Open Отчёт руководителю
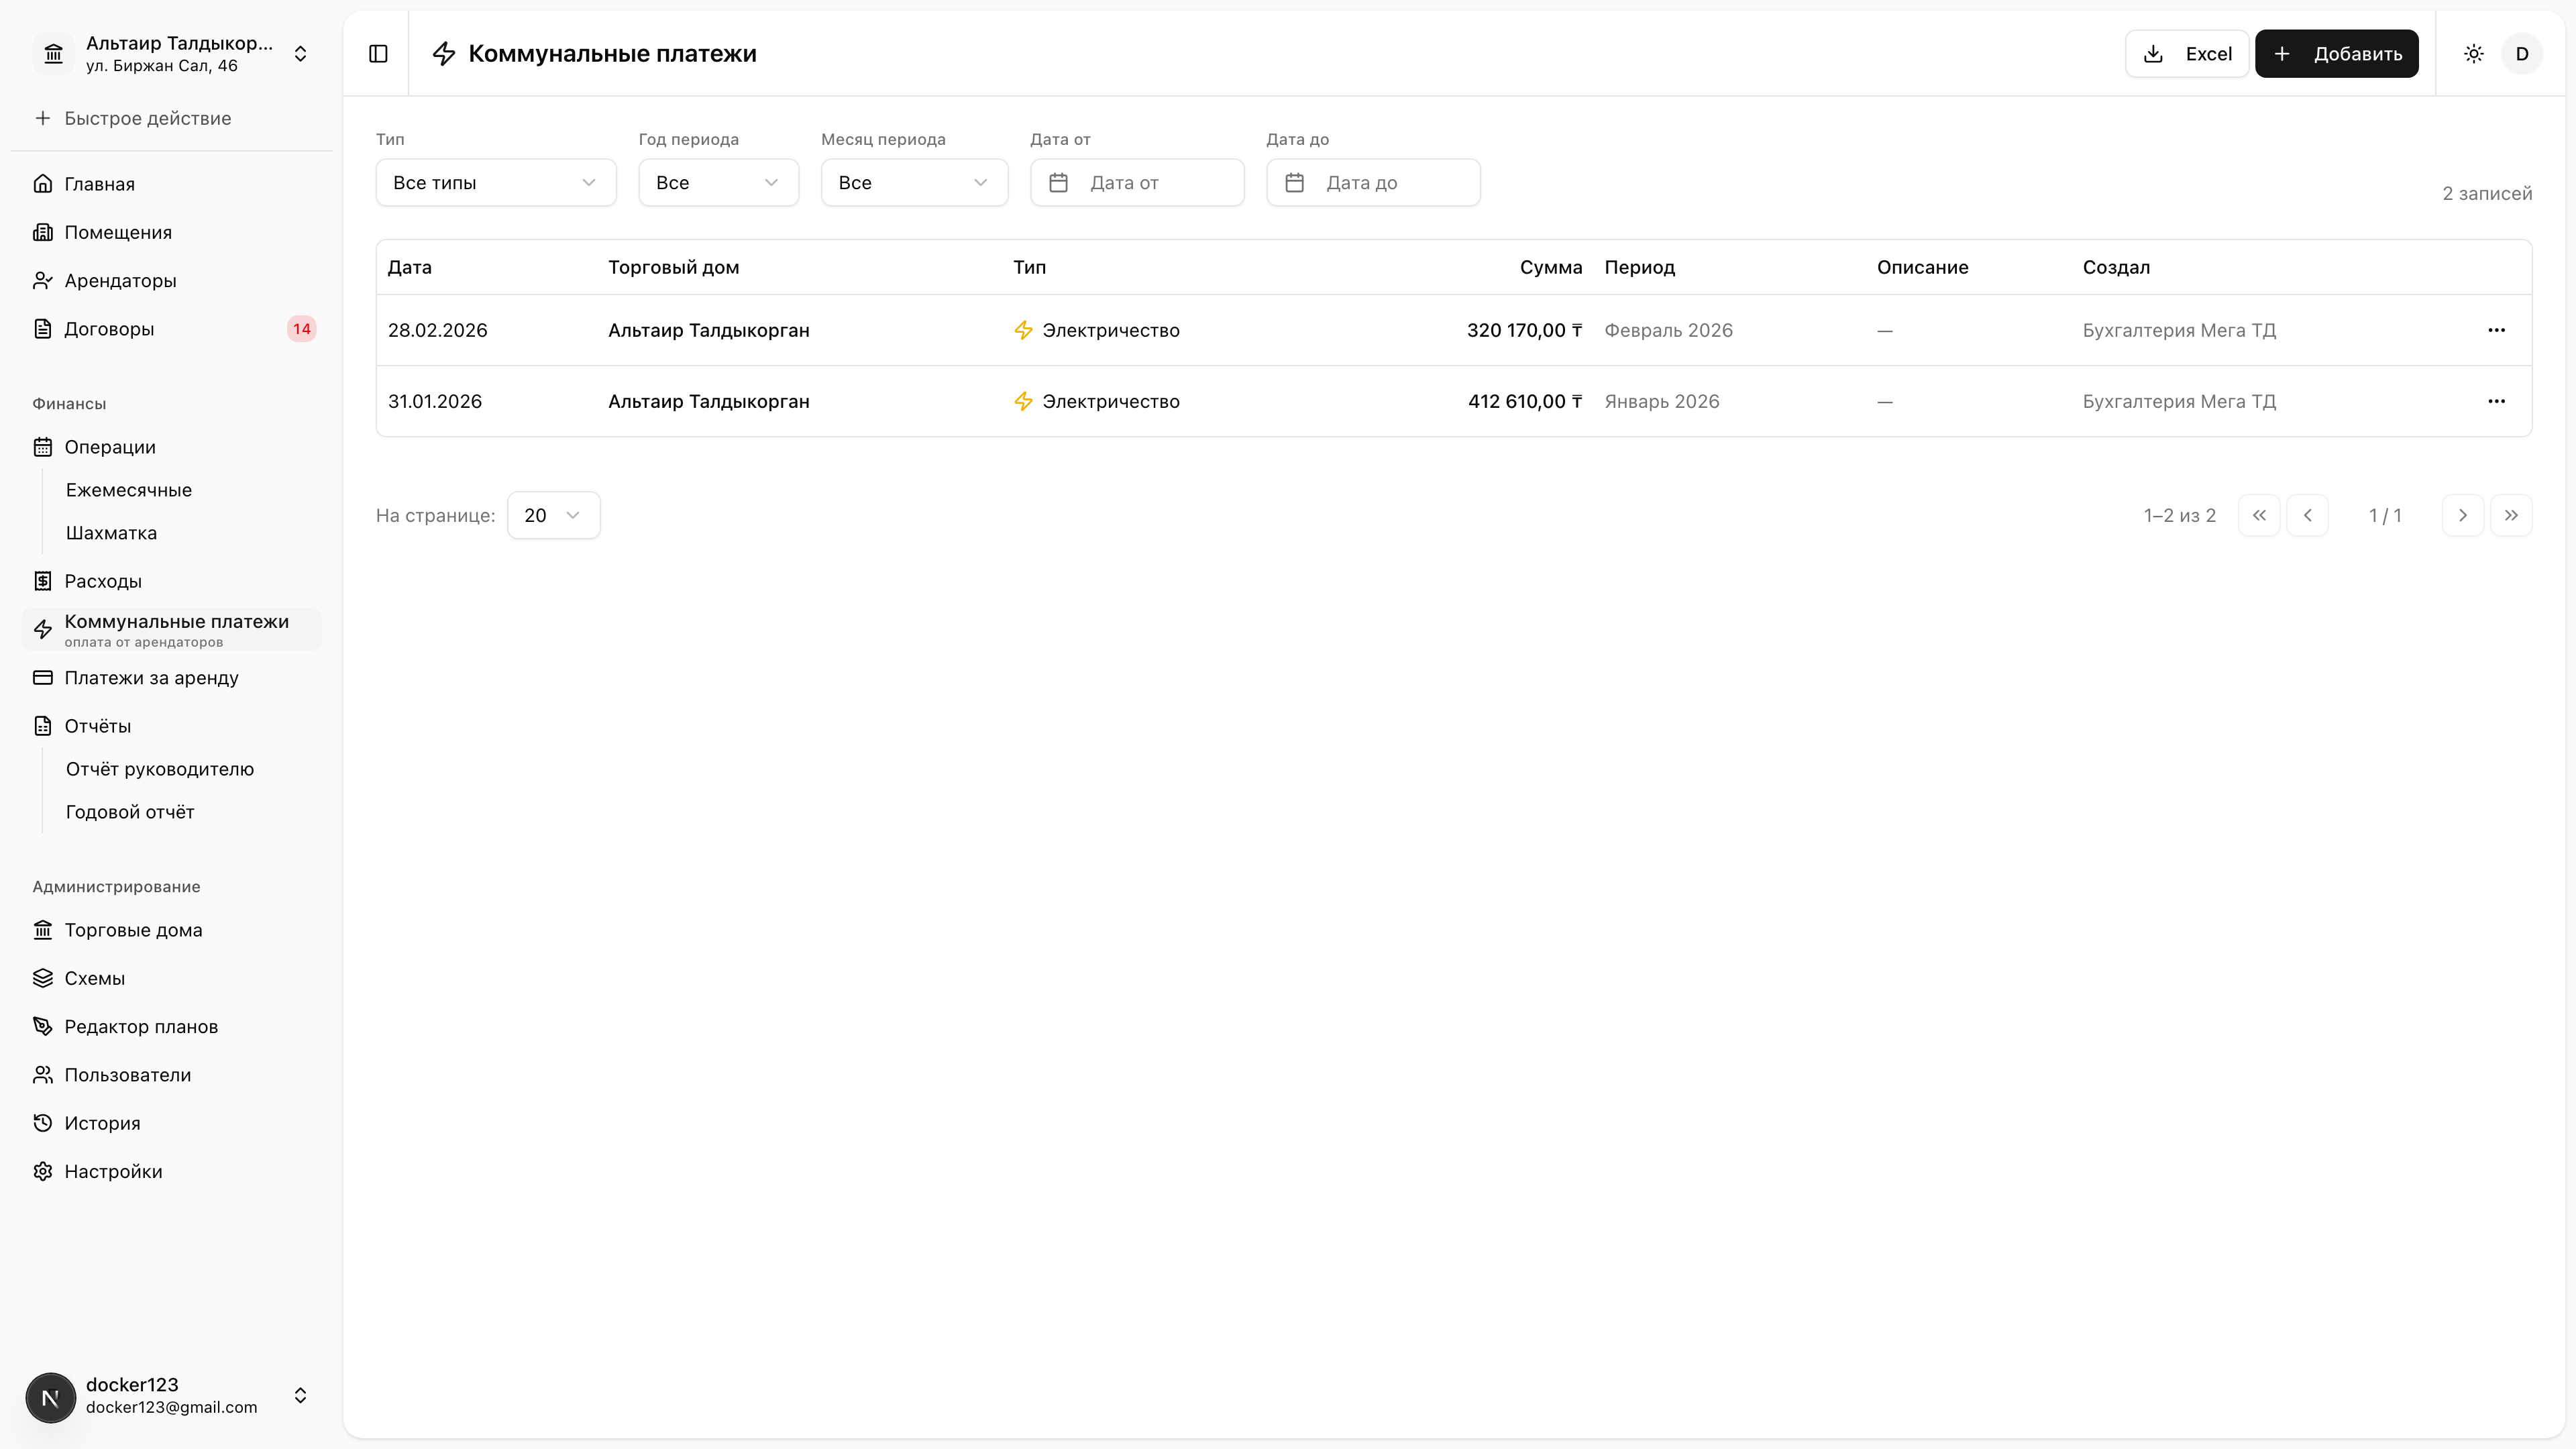 (160, 769)
